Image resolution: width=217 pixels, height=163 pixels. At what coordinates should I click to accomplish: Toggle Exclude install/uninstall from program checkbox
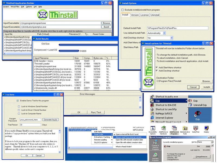coord(123,10)
